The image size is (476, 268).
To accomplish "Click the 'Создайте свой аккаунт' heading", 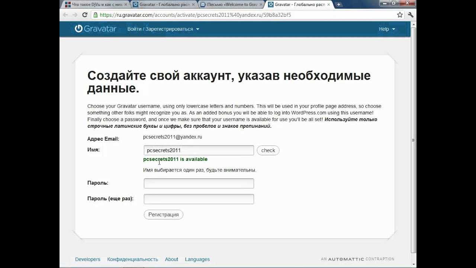I will (229, 82).
